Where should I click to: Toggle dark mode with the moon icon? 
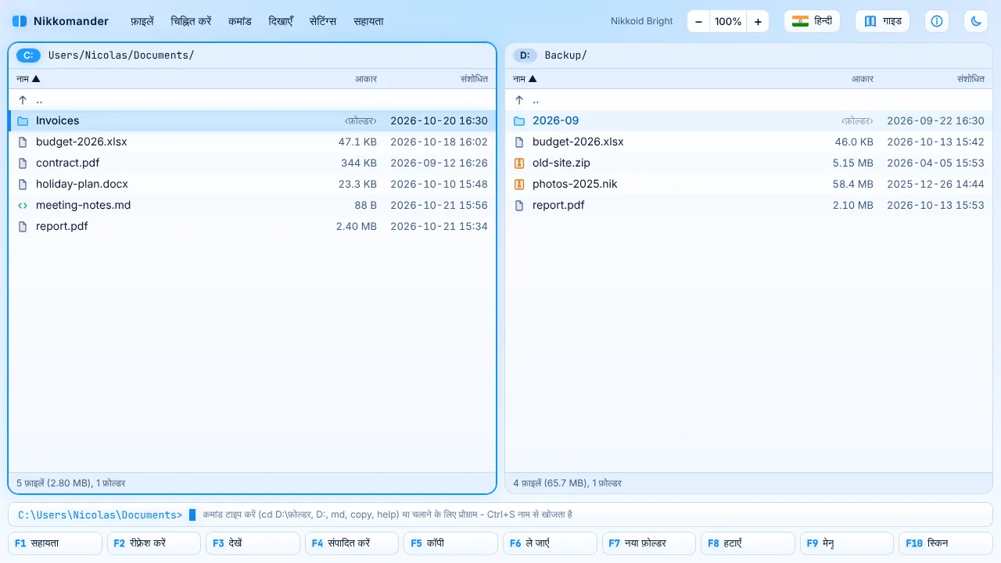(976, 21)
